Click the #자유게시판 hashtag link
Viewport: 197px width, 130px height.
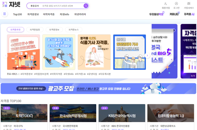(x=105, y=74)
